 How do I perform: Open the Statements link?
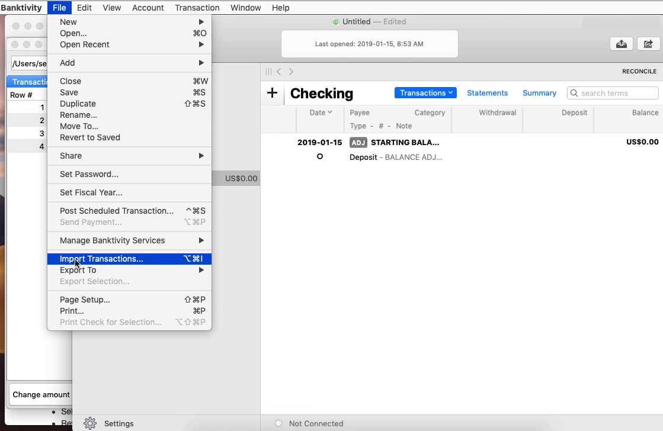click(487, 93)
